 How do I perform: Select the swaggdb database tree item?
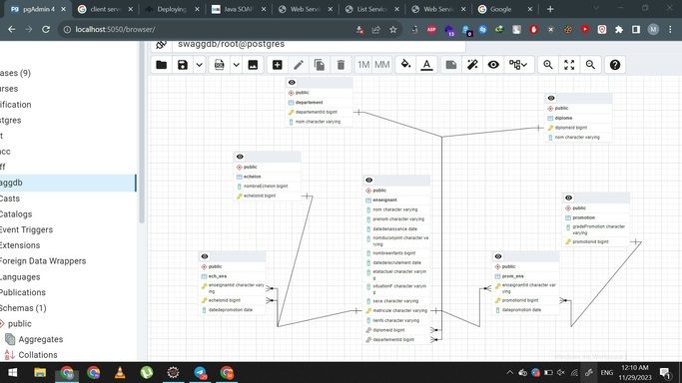[x=68, y=183]
